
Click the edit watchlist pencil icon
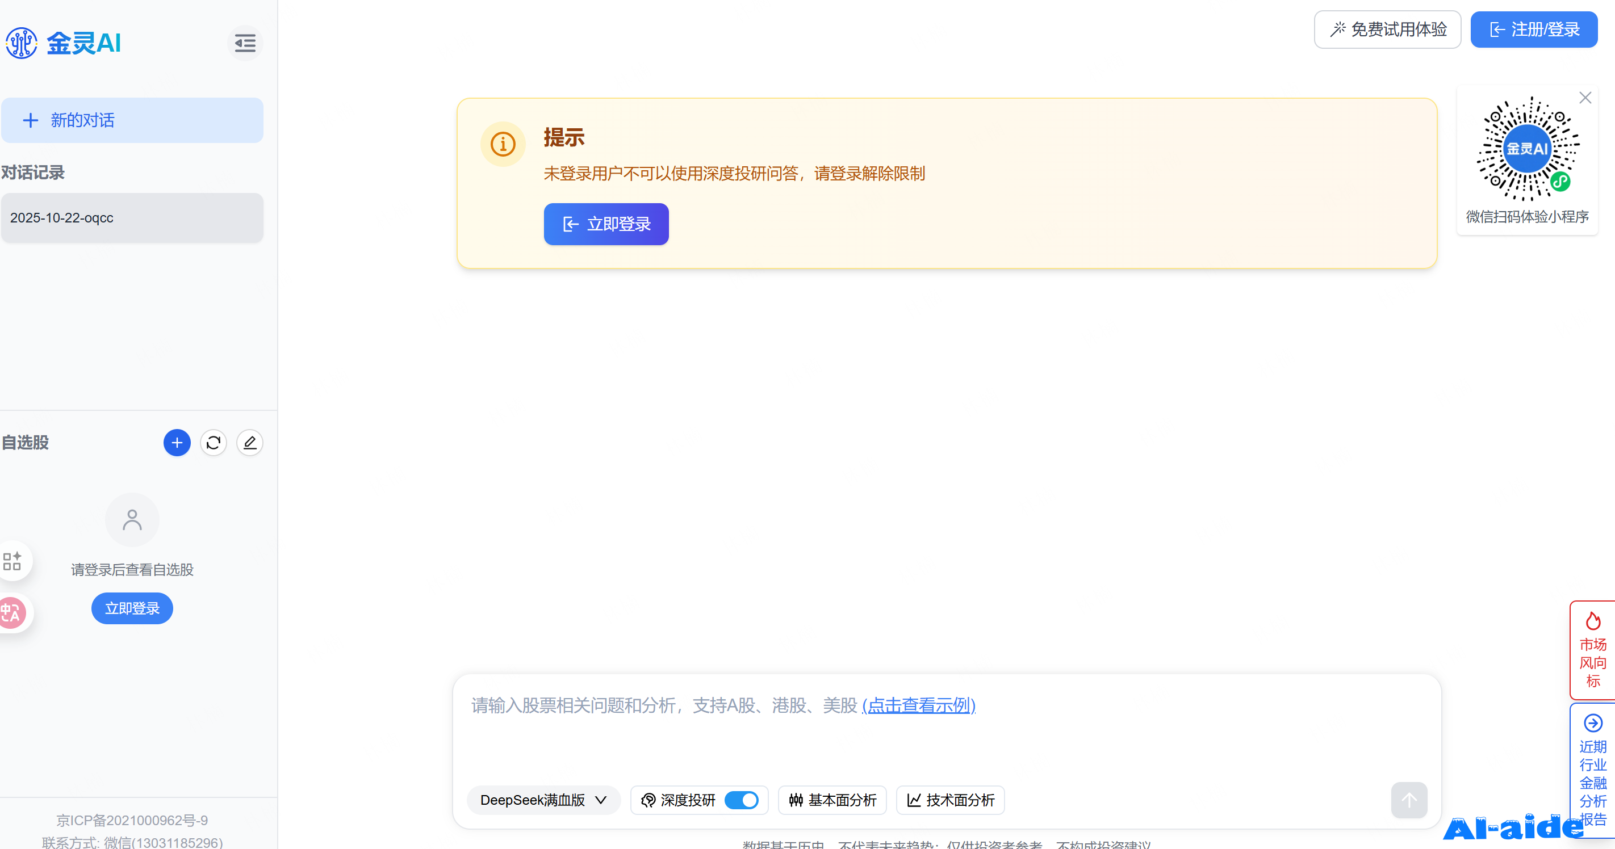pos(249,443)
